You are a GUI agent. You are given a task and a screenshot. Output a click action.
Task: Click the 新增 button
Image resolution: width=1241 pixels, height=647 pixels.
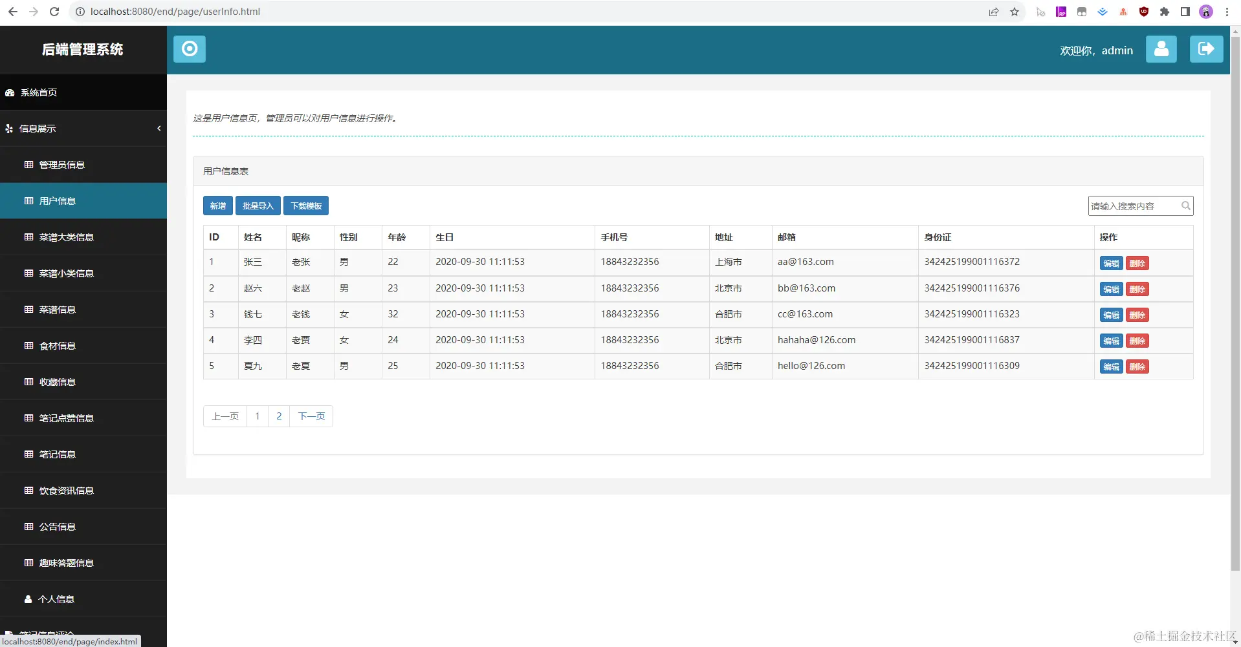218,206
